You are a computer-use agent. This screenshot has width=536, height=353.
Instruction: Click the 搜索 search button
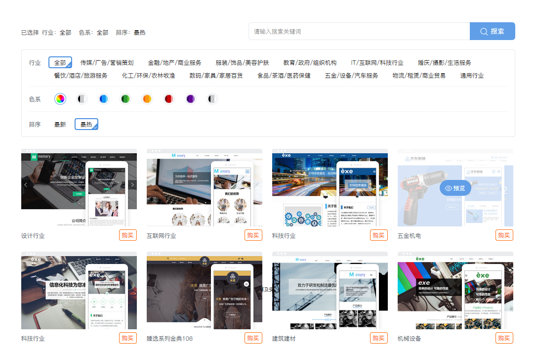point(492,31)
